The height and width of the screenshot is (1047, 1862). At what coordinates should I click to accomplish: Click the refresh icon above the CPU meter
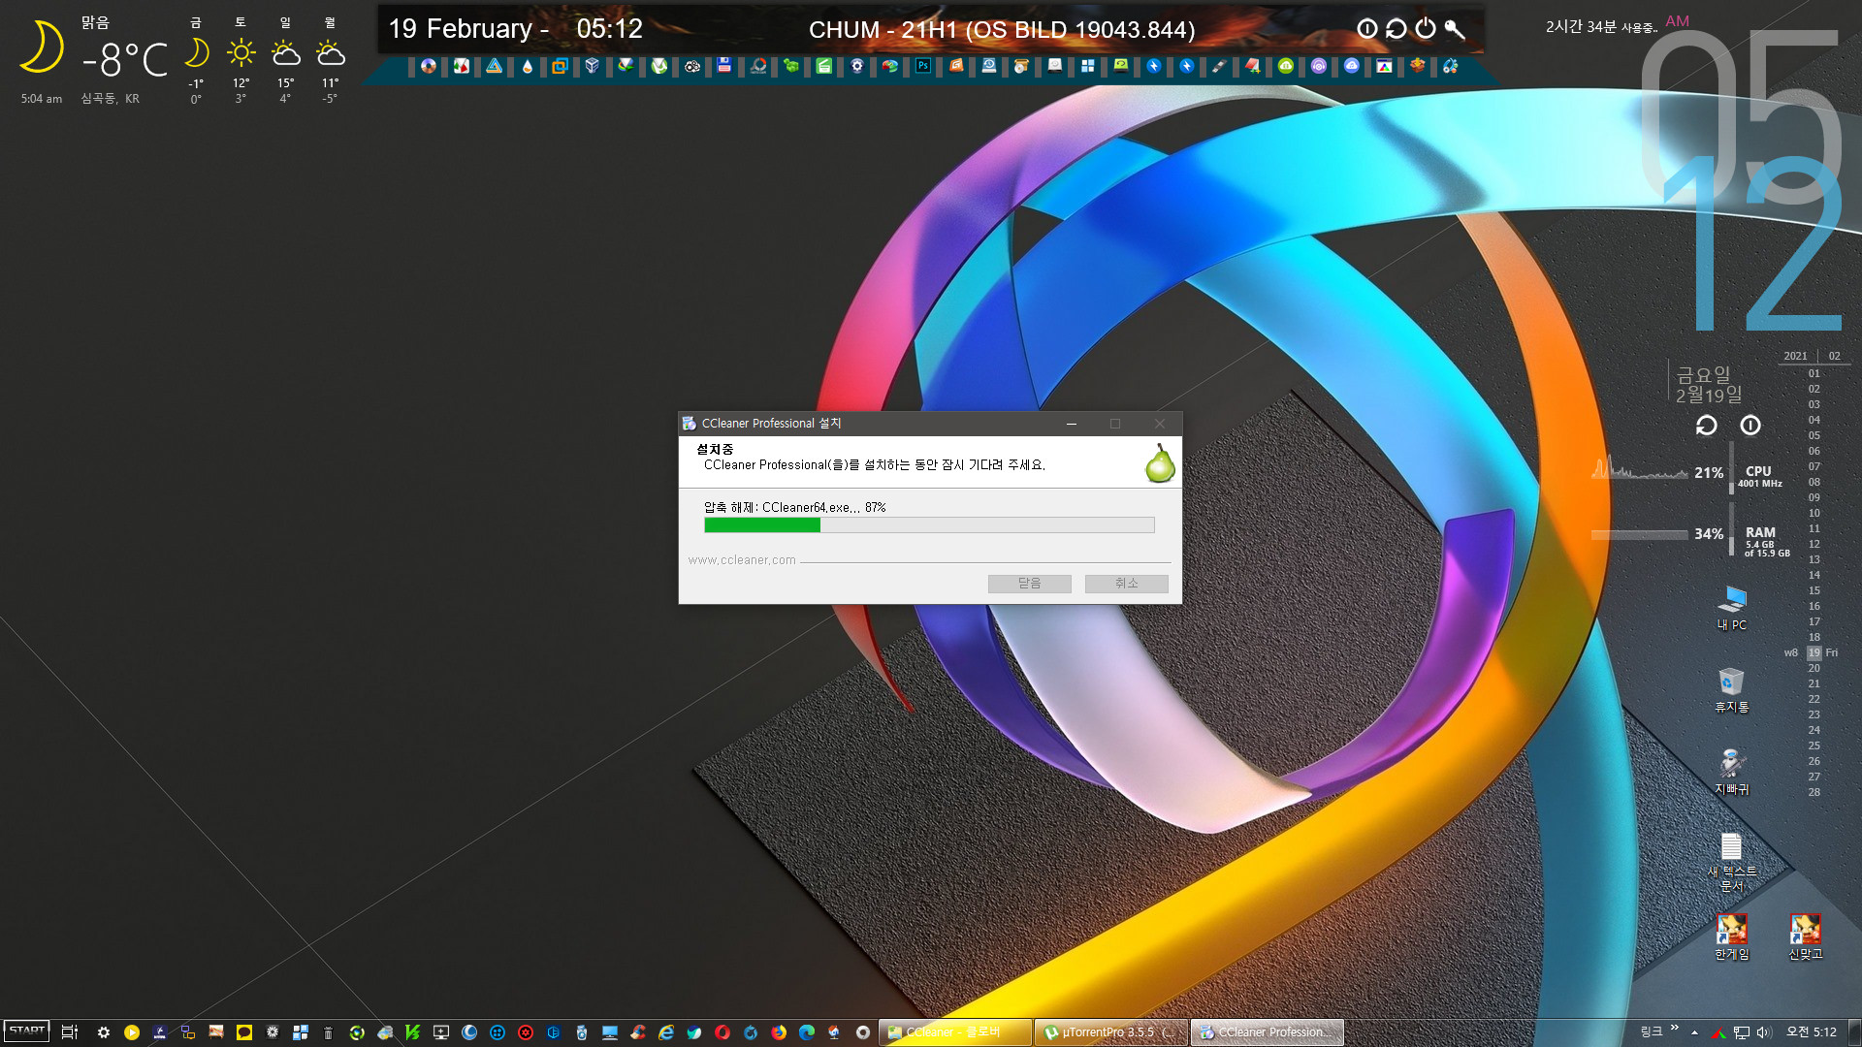click(1706, 425)
